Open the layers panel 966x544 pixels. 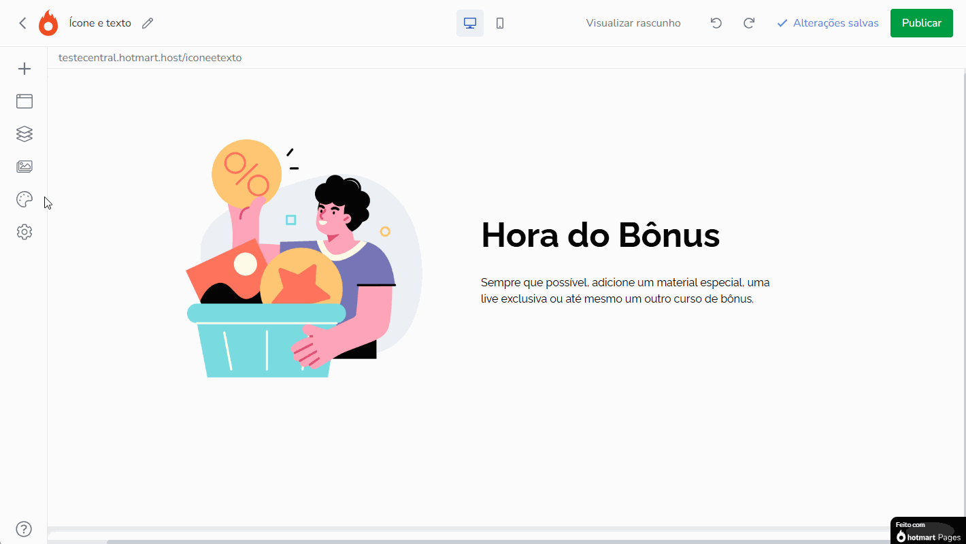click(24, 134)
